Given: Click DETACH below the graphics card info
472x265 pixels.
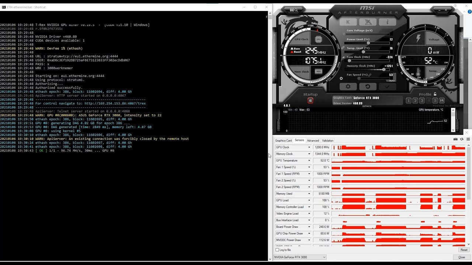Looking at the screenshot, I should click(367, 106).
